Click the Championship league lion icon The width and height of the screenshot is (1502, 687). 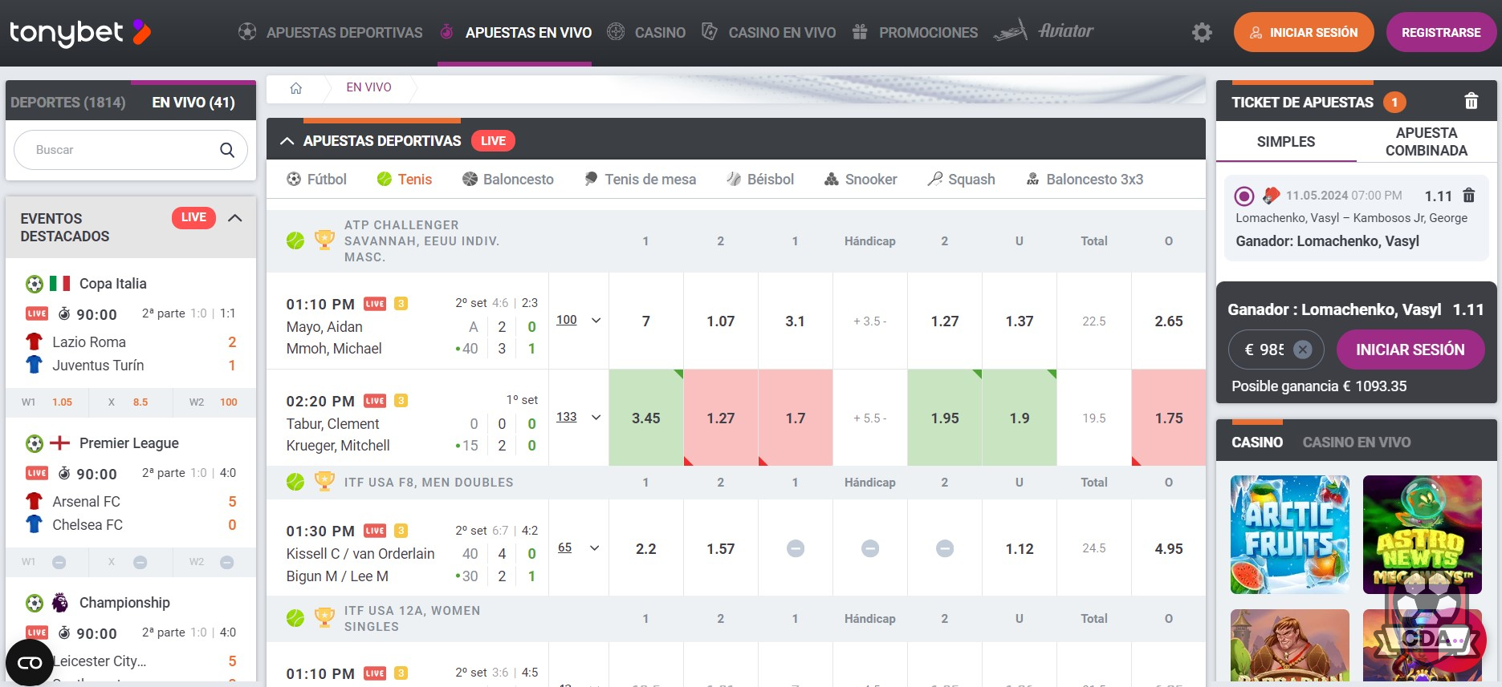pos(60,603)
